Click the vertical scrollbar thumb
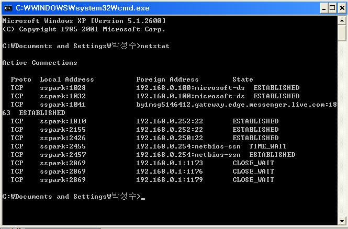The image size is (348, 229). point(342,33)
